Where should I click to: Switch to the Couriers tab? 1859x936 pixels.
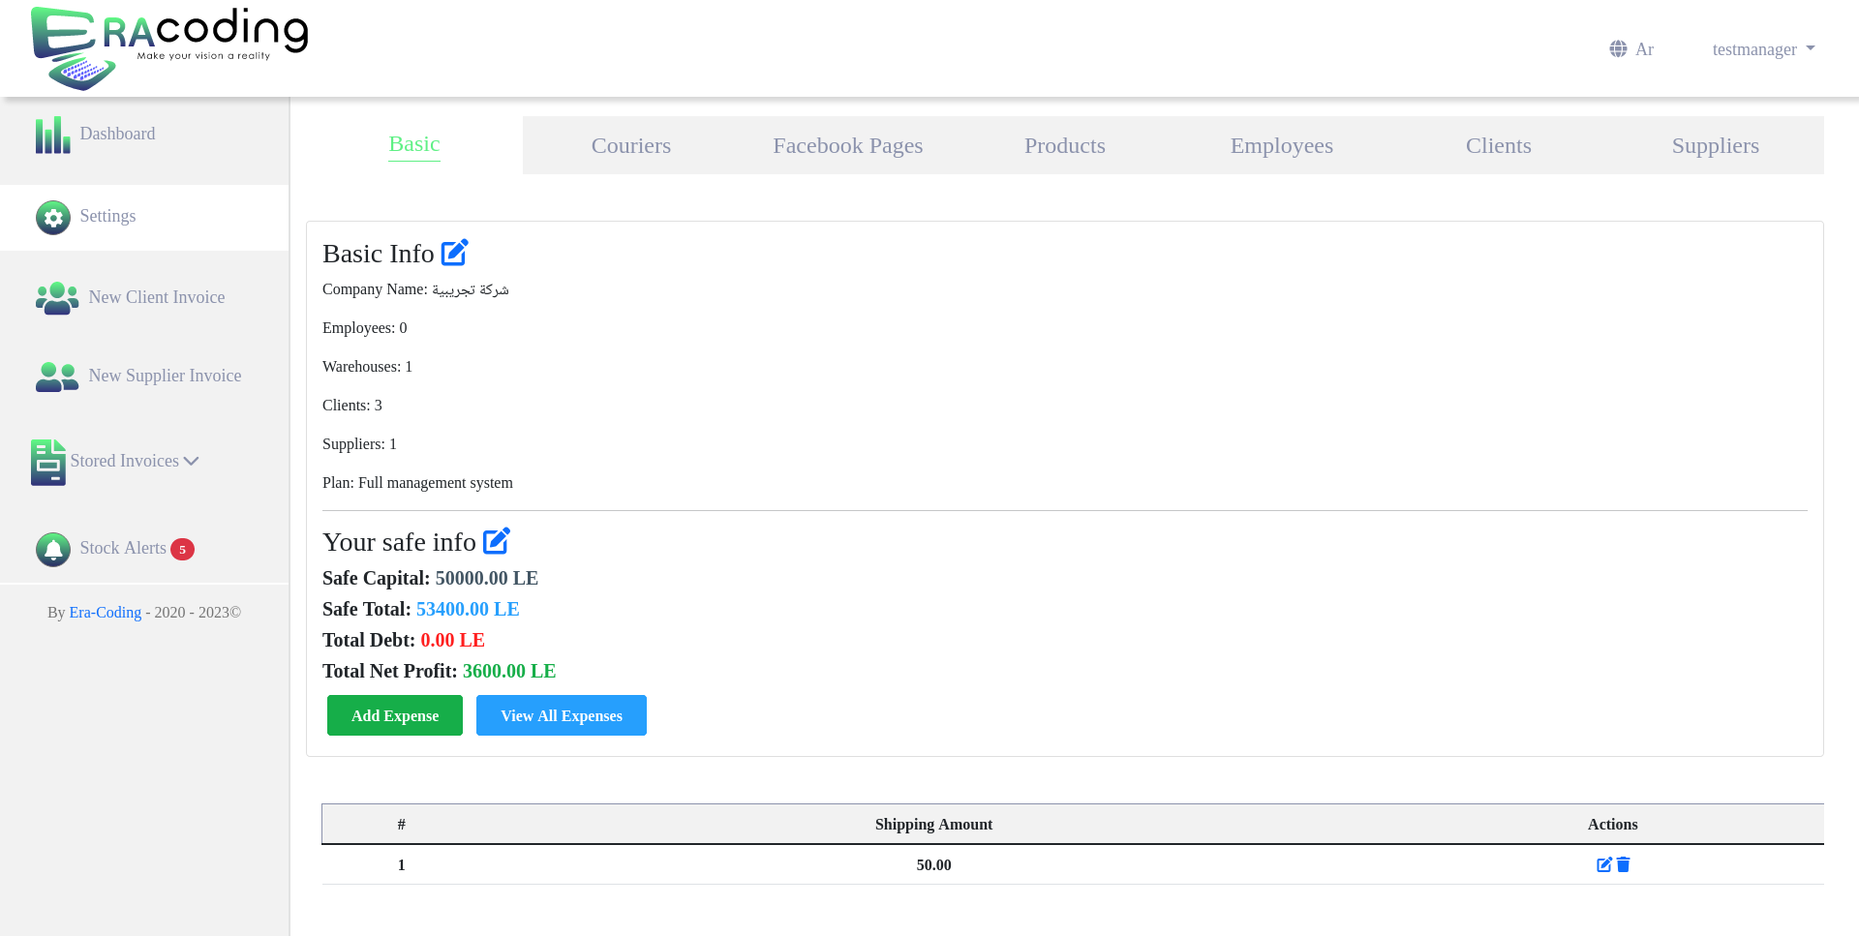coord(630,146)
